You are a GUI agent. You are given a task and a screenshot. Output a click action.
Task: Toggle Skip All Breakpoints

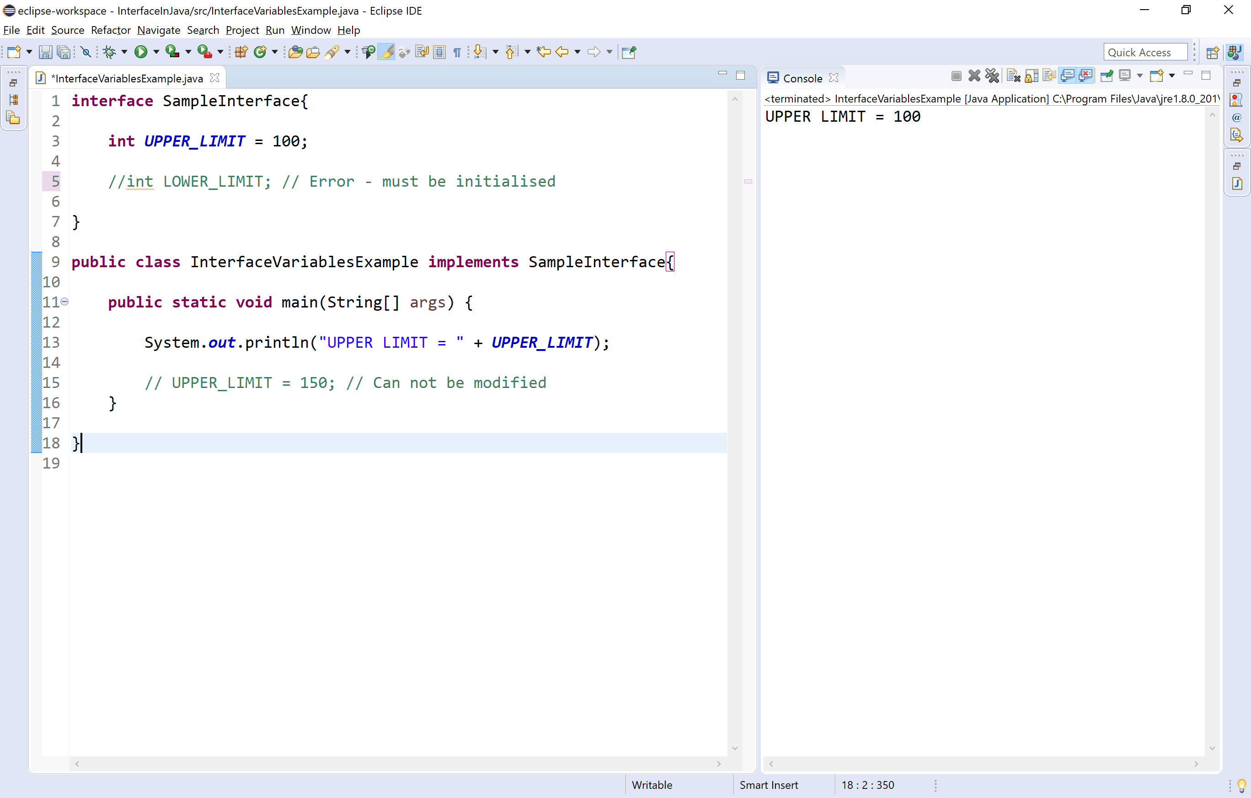[x=86, y=51]
